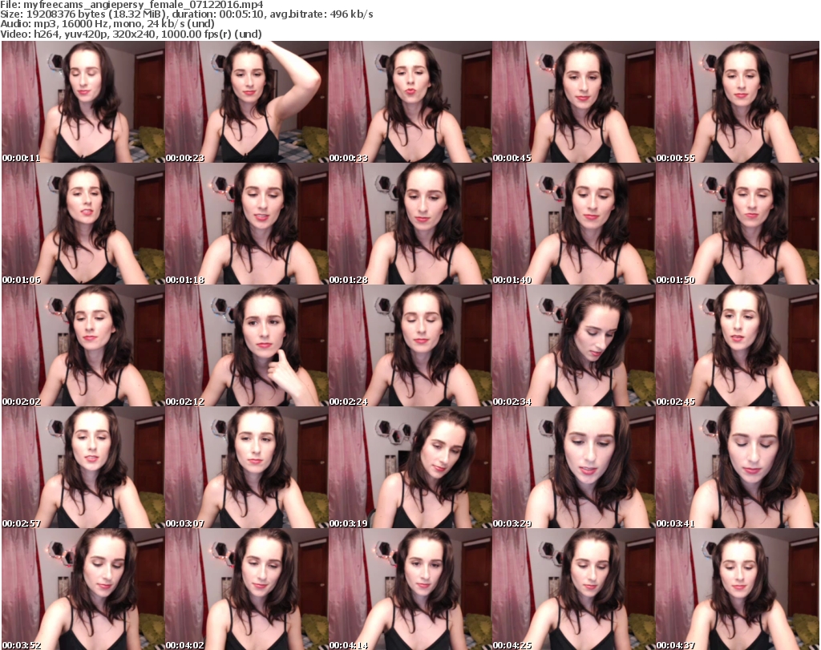Select the thumbnail marked 00:01:40

click(573, 224)
